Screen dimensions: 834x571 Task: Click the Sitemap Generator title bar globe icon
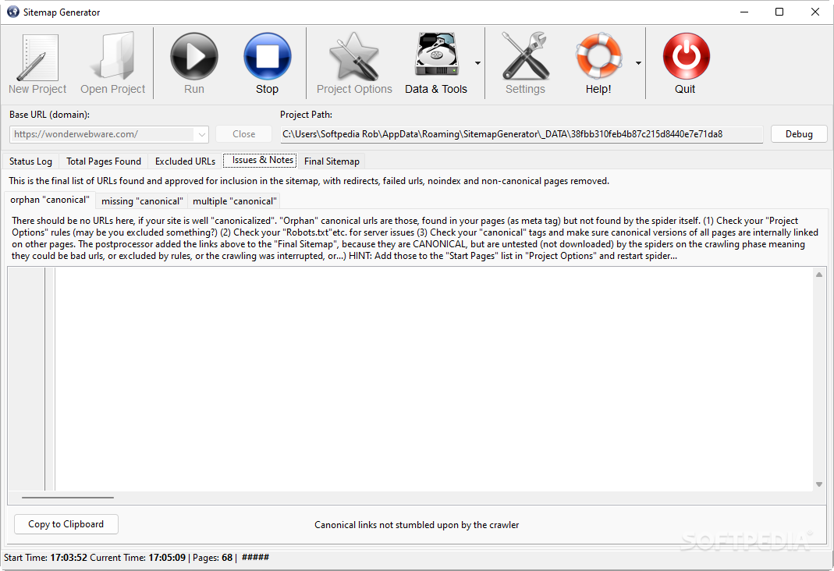(12, 12)
